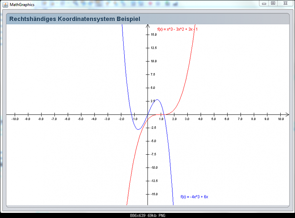Screen dimensions: 295x218
Task: Click the MathGraphics window title text
Action: pos(22,4)
